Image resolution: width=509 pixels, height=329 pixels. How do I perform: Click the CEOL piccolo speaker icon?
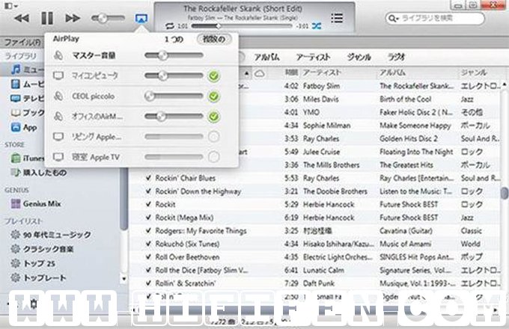(58, 96)
